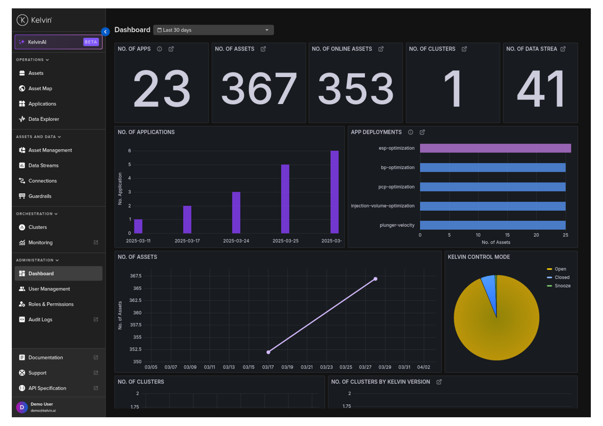Open Documentation link in sidebar

(46, 358)
